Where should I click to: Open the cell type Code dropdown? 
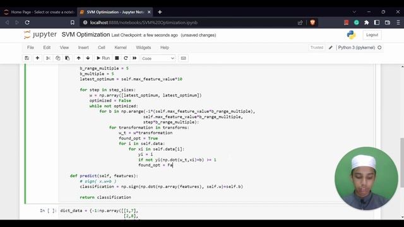[x=158, y=59]
